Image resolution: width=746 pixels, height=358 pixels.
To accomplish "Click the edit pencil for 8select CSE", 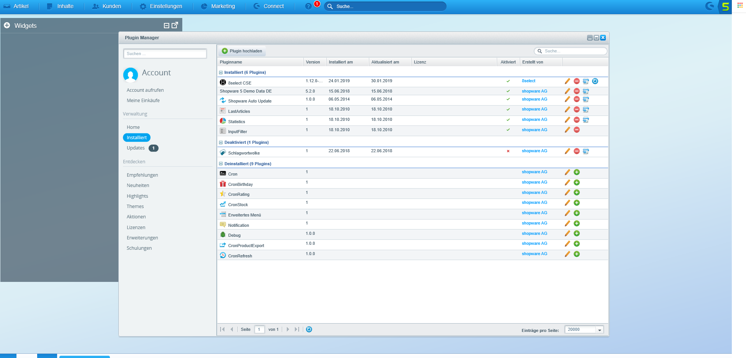I will 567,81.
